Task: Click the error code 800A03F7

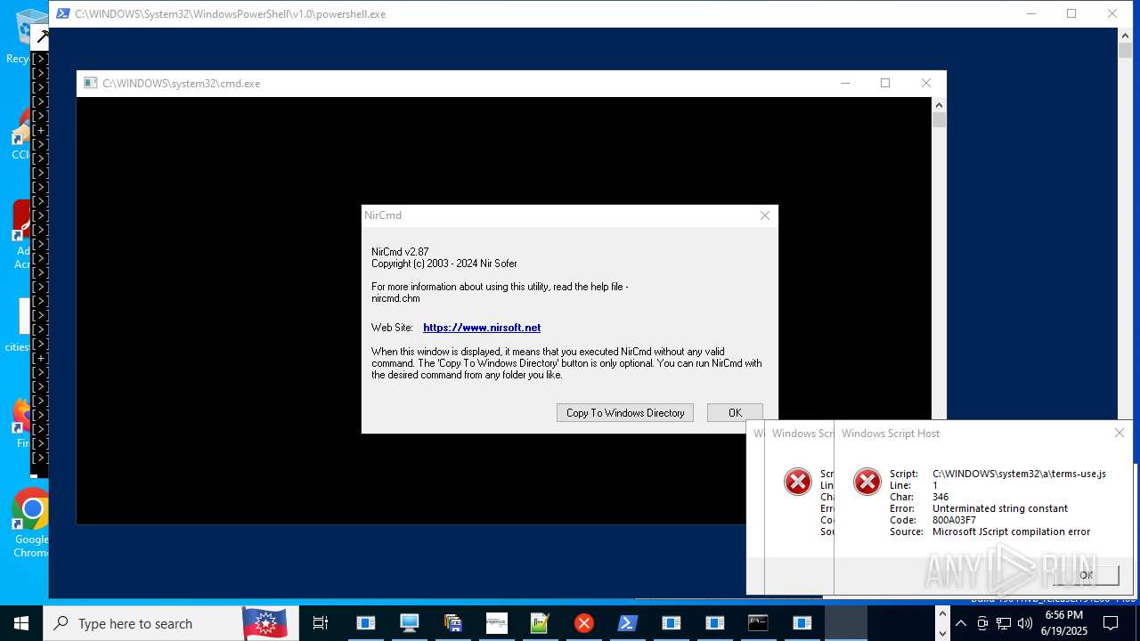Action: point(954,520)
